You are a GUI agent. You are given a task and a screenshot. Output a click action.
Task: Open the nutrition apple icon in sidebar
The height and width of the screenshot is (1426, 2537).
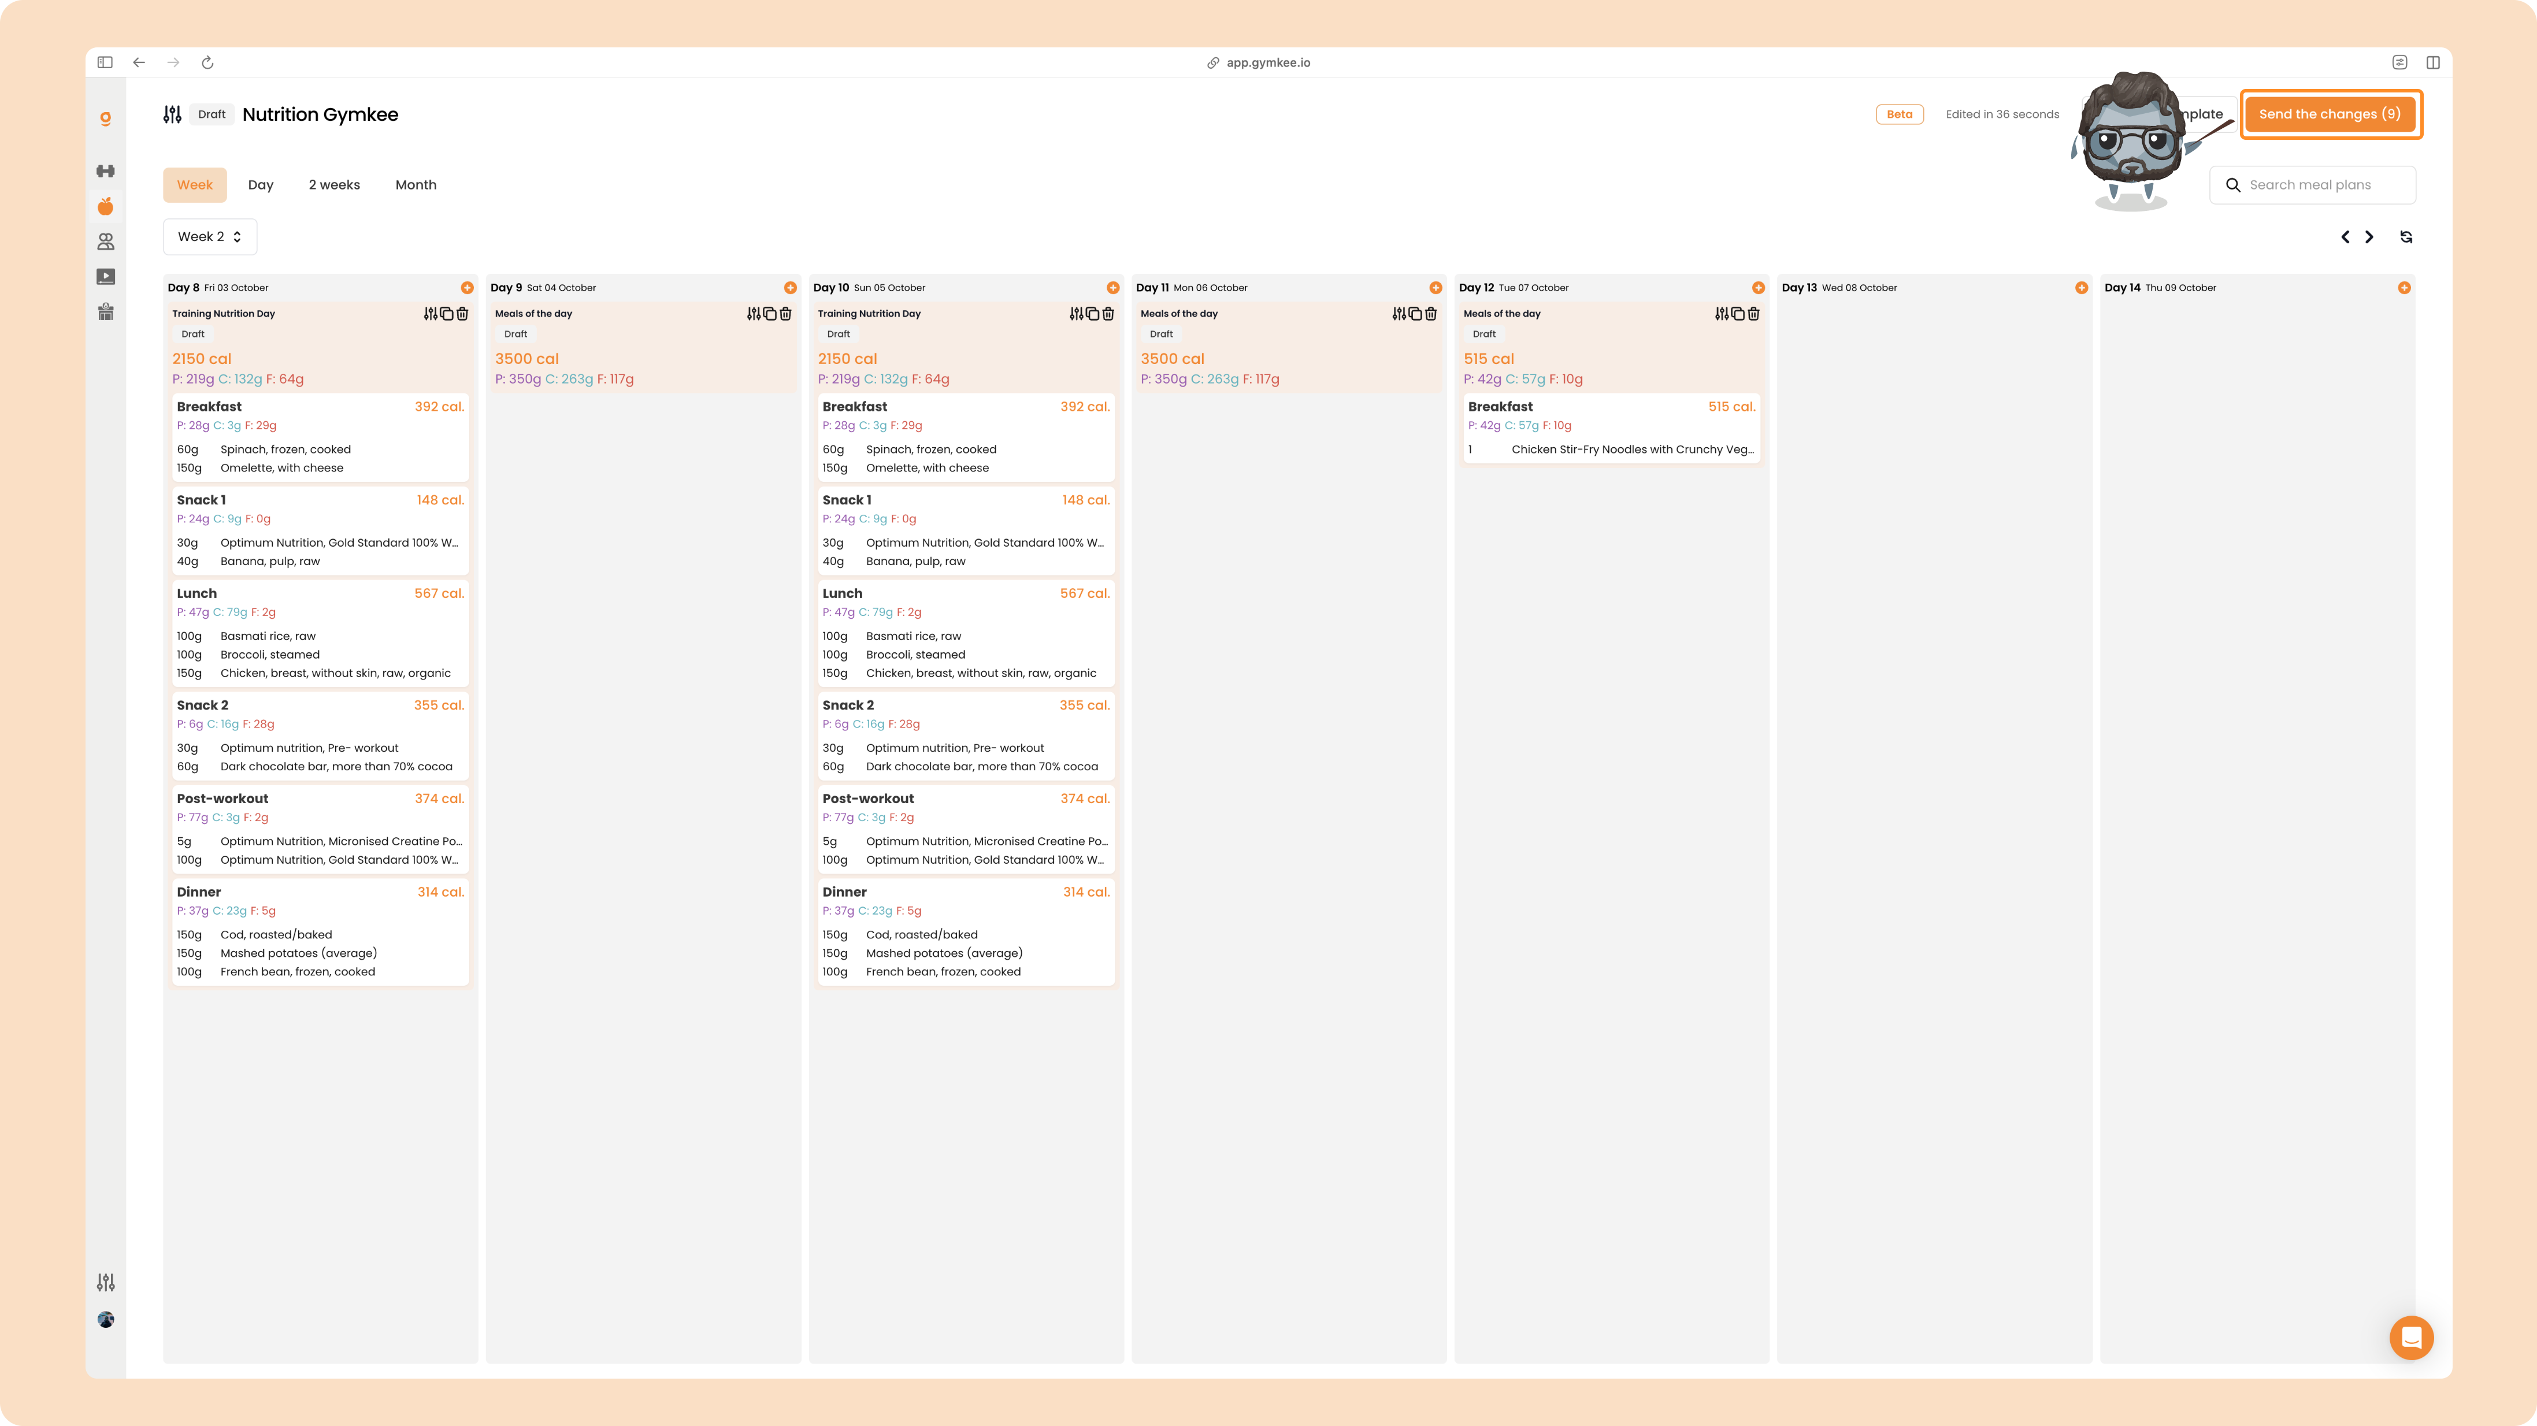[x=105, y=206]
